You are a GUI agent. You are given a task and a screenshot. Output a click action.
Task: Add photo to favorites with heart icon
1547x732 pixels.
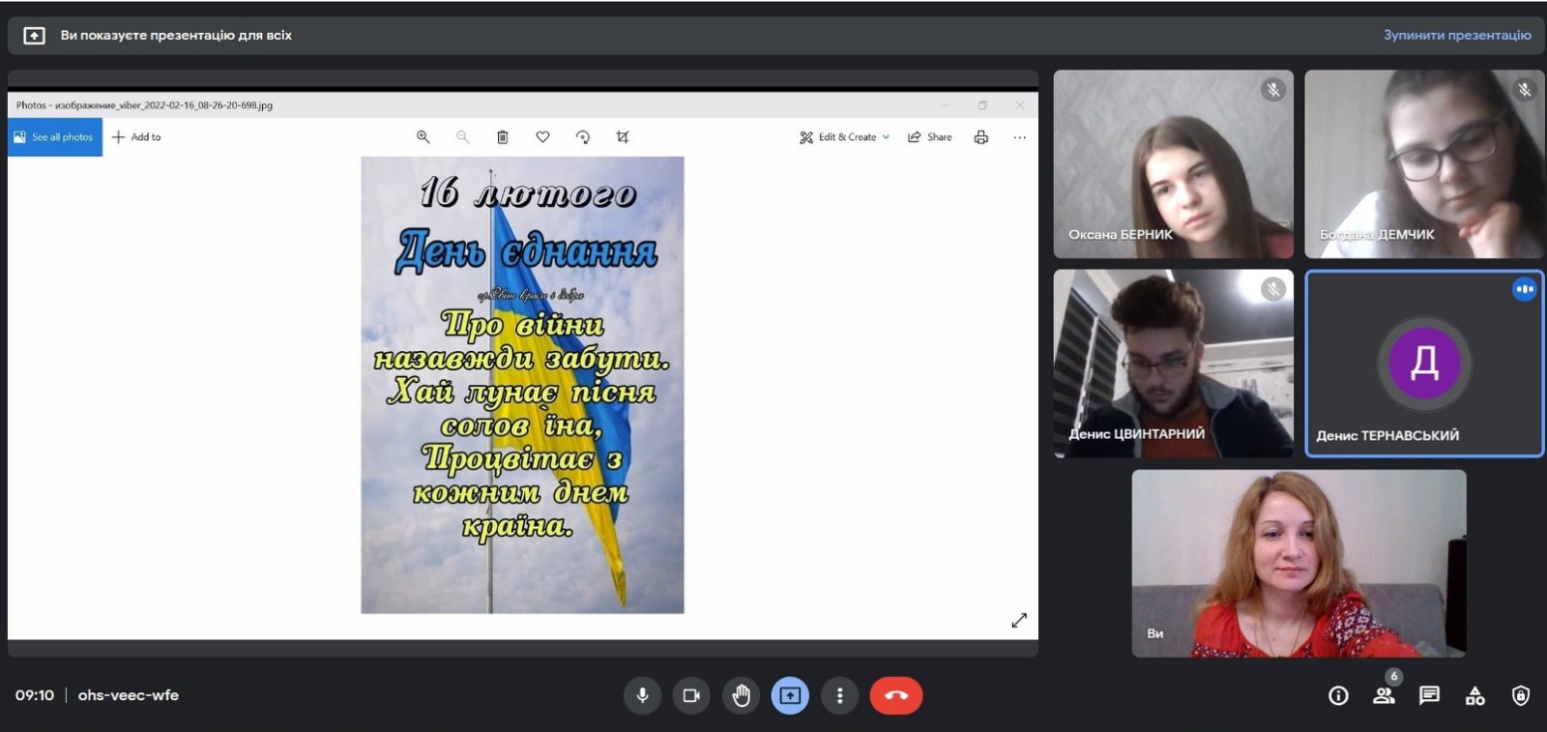(x=542, y=137)
